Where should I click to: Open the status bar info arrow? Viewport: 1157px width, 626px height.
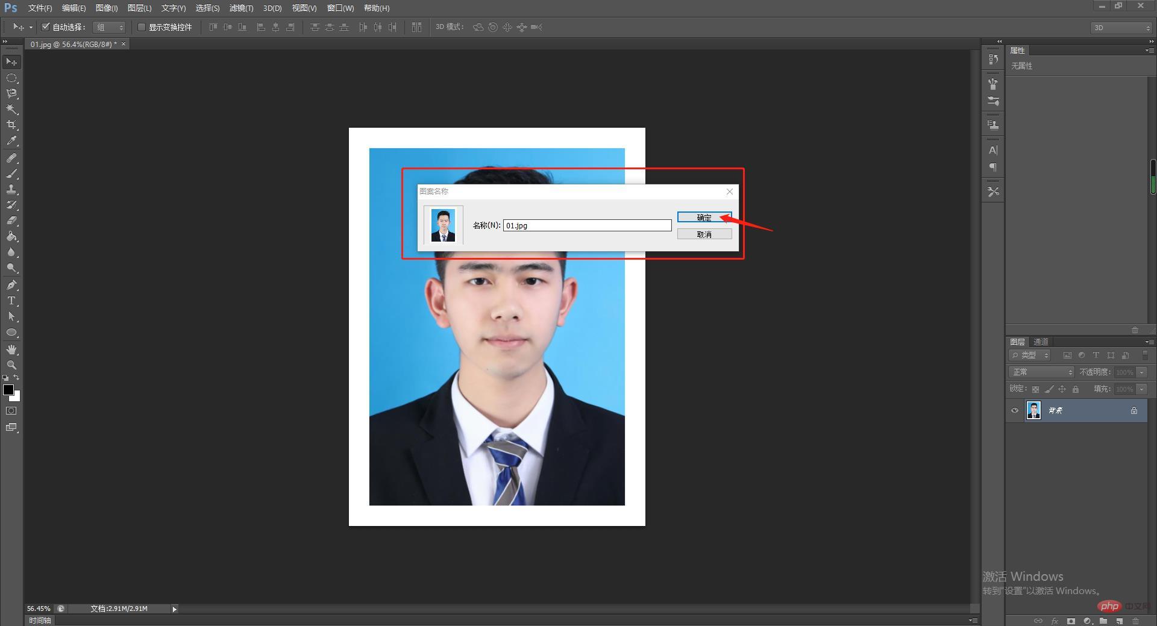point(174,609)
